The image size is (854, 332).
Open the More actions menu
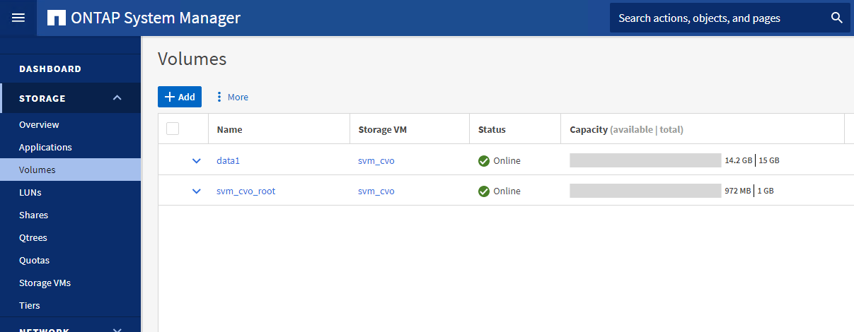(x=232, y=97)
